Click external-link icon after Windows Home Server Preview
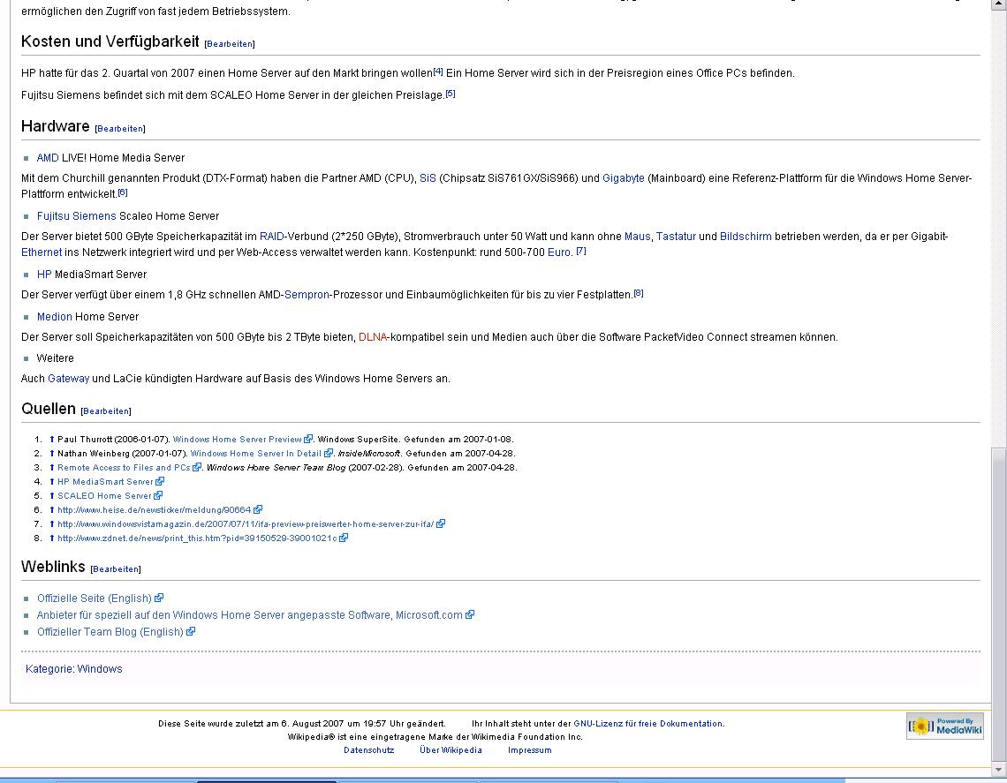Screen dimensions: 1007x783 point(308,439)
